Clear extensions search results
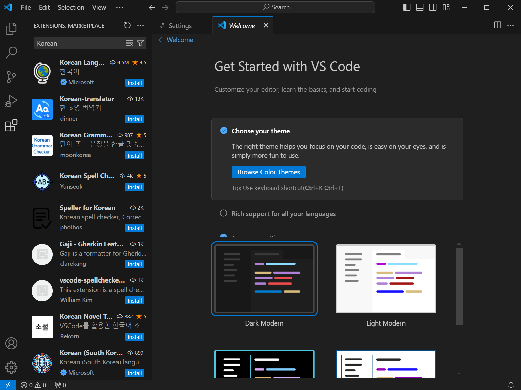521x390 pixels. click(x=129, y=43)
